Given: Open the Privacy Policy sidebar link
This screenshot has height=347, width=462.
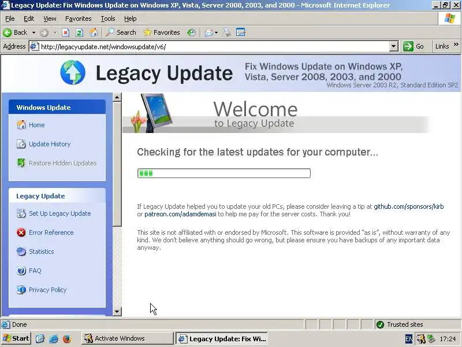Looking at the screenshot, I should click(48, 290).
